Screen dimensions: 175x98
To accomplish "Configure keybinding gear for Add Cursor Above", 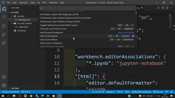I will click(133, 36).
